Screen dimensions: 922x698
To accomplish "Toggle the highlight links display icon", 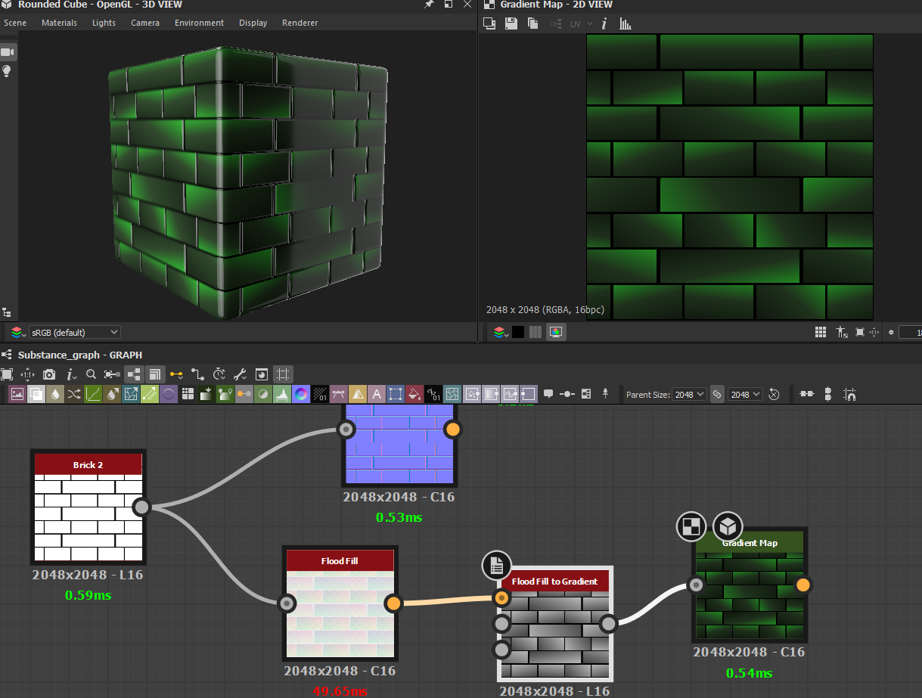I will (x=133, y=374).
